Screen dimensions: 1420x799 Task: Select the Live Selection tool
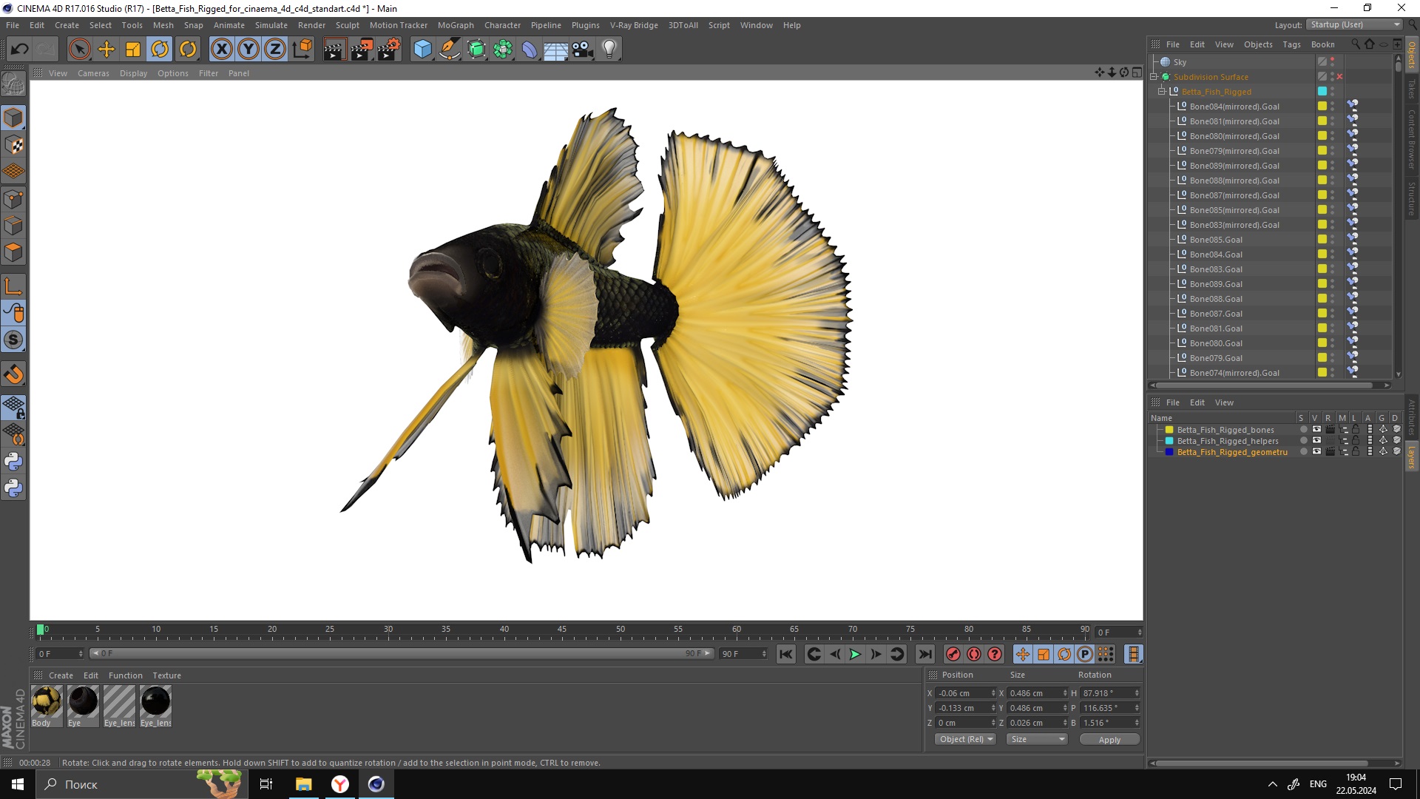click(79, 50)
